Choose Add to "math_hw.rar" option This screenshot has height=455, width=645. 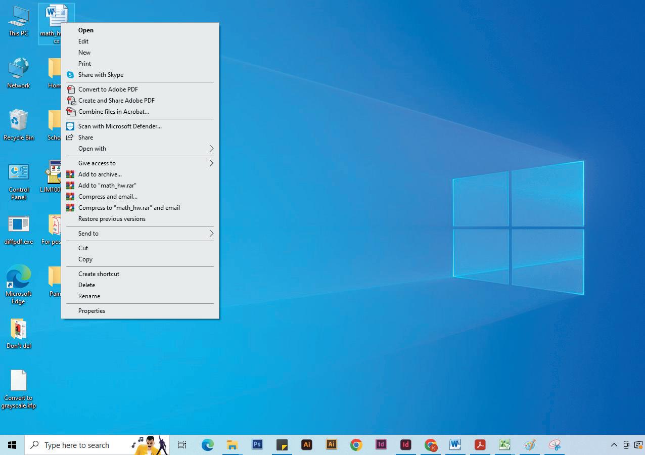point(140,186)
